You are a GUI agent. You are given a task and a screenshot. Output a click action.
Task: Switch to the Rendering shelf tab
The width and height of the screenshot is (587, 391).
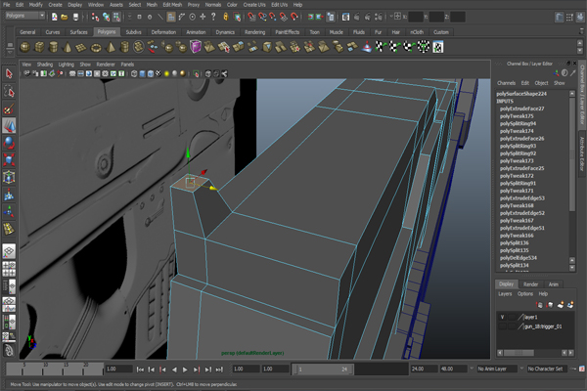point(254,32)
